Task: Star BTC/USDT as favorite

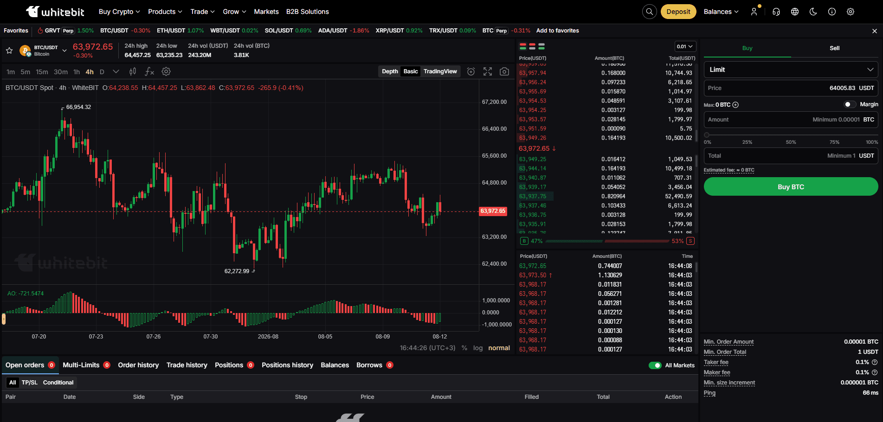Action: pyautogui.click(x=9, y=51)
